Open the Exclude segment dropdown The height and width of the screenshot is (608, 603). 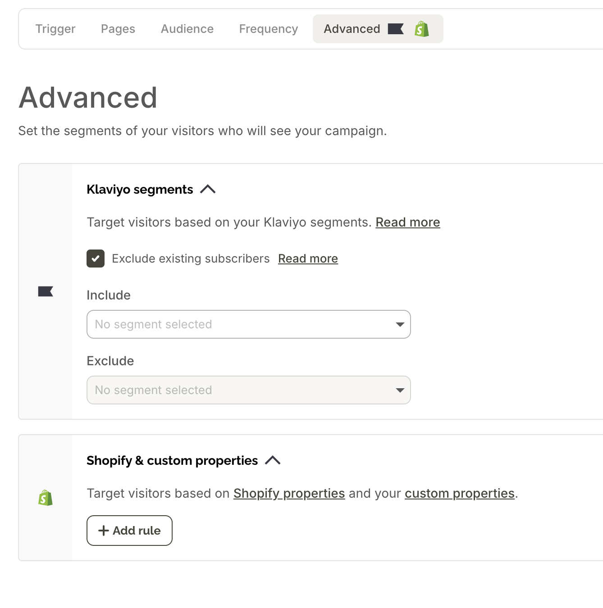click(248, 390)
